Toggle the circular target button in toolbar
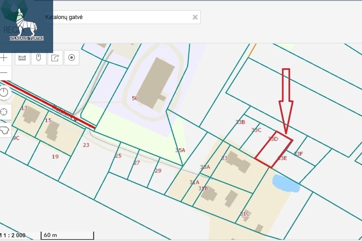Screen dimensions: 362x241 click(72, 58)
